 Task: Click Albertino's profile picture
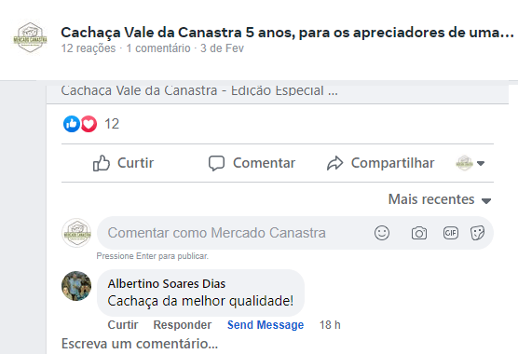tap(76, 286)
